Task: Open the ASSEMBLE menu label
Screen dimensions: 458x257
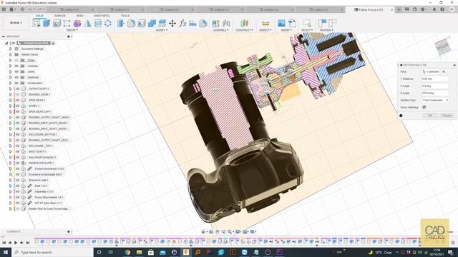Action: 220,30
